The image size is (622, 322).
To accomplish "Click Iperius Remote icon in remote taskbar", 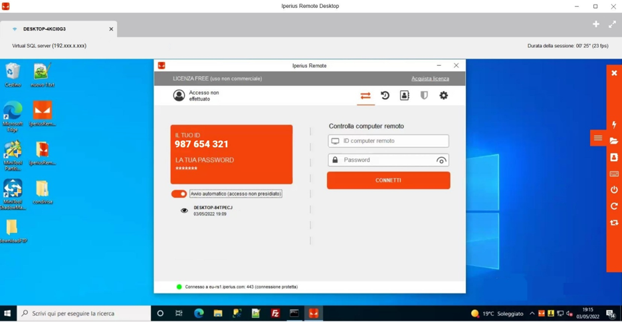I will tap(314, 313).
